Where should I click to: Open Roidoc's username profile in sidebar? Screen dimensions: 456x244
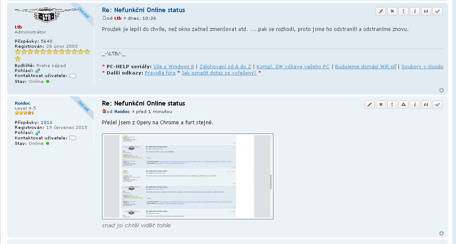pos(23,103)
